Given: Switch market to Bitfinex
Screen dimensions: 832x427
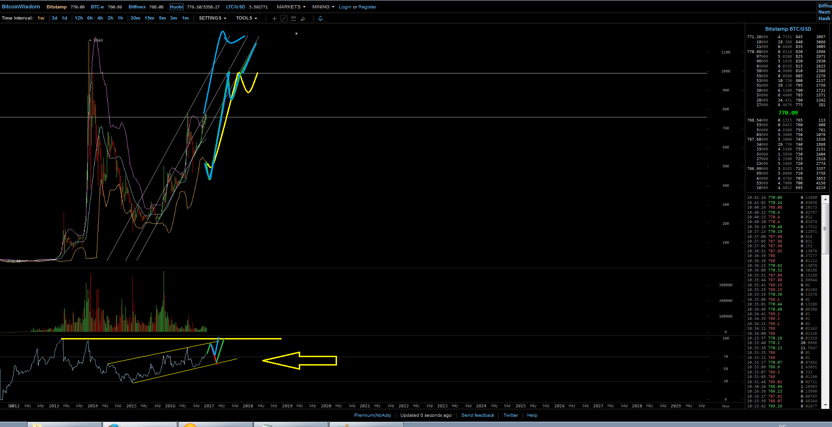Looking at the screenshot, I should [x=137, y=7].
